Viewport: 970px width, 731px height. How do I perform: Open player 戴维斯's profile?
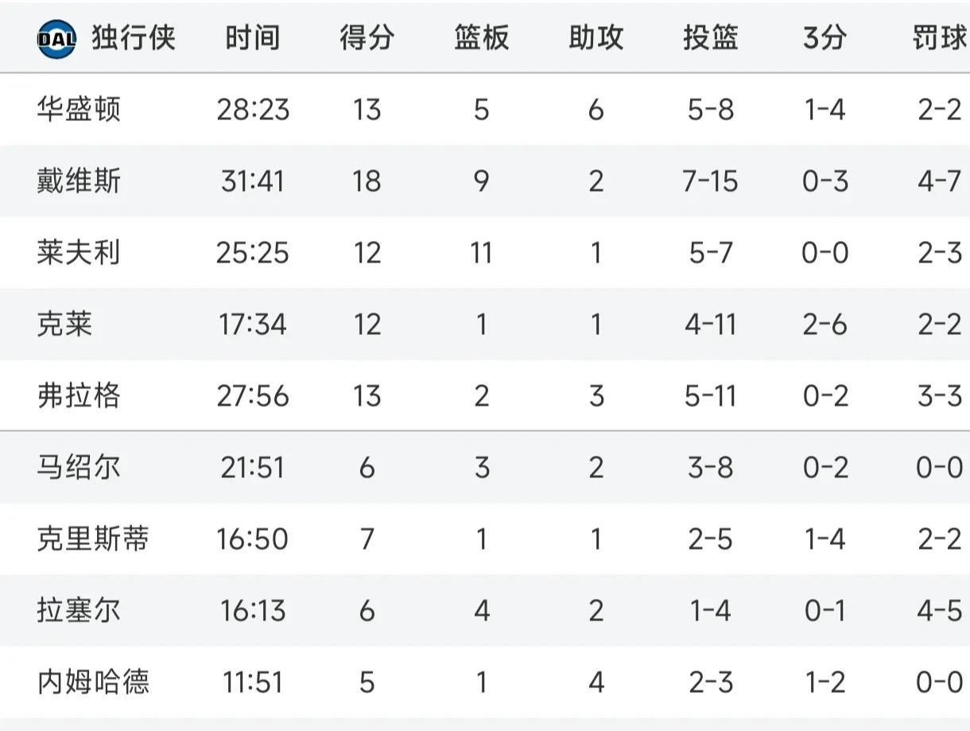point(79,181)
